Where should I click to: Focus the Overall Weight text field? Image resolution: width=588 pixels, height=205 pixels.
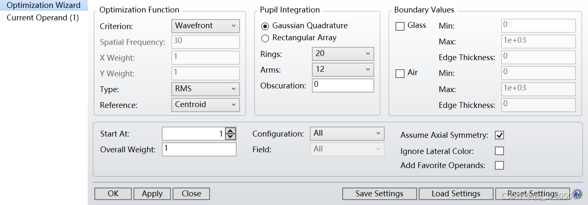(199, 149)
